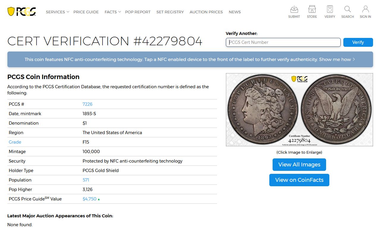Open View on CoinFacts button
The width and height of the screenshot is (379, 228).
(x=299, y=180)
